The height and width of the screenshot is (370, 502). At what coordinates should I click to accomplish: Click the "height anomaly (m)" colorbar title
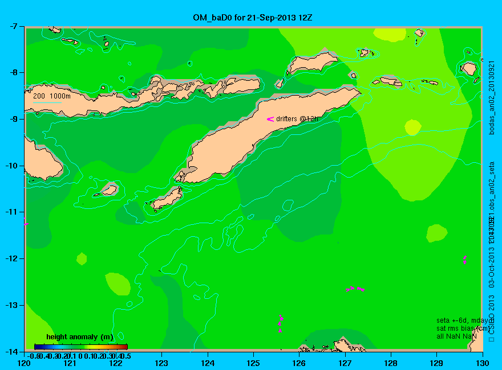[80, 337]
